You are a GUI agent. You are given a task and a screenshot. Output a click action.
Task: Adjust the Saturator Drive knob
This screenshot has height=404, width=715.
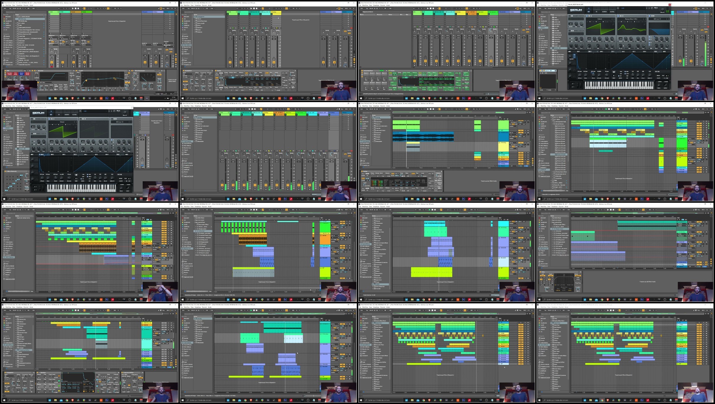37,76
